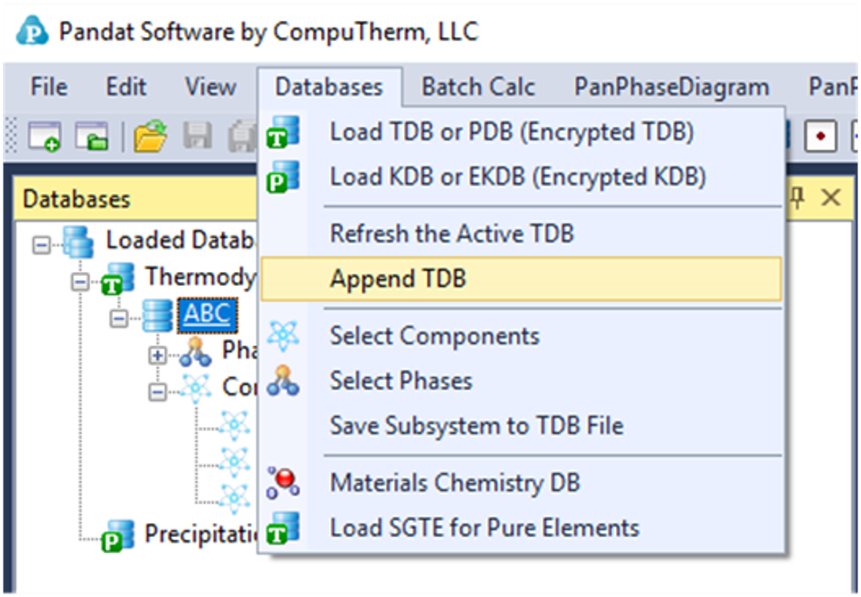Close the Databases panel
The width and height of the screenshot is (861, 597).
click(830, 198)
